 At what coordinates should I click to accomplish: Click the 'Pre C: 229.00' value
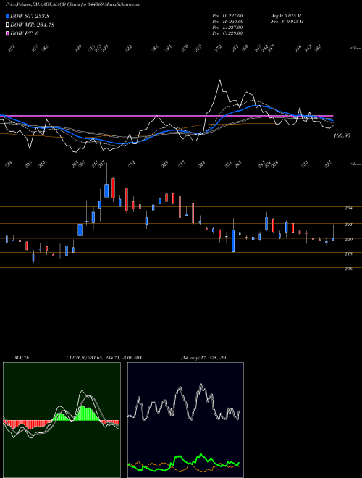click(227, 33)
